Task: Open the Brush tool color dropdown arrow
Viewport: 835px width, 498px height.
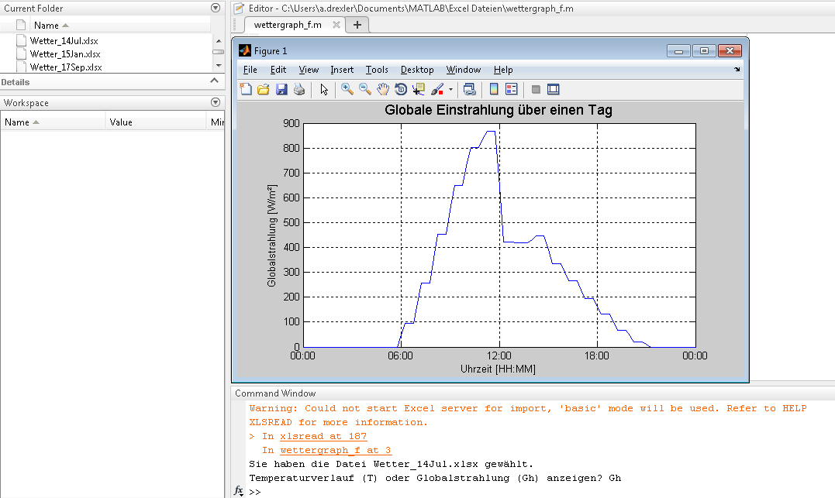Action: pos(450,90)
